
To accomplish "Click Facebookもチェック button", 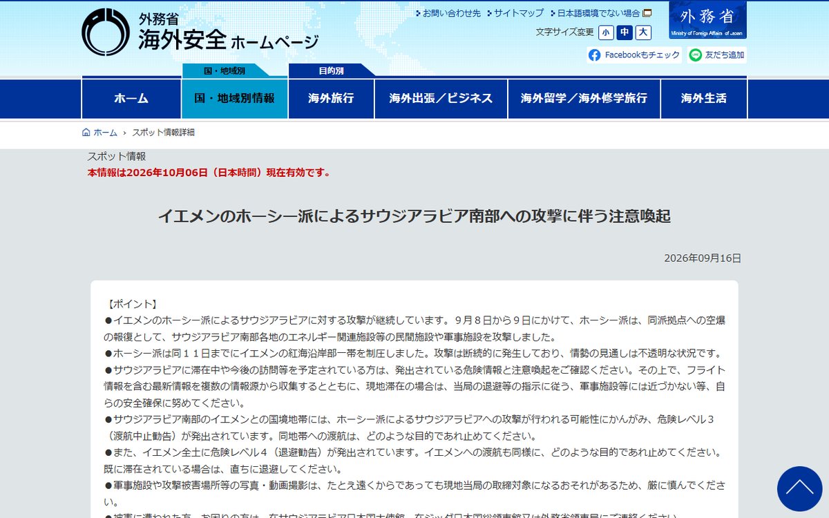I will [x=634, y=55].
